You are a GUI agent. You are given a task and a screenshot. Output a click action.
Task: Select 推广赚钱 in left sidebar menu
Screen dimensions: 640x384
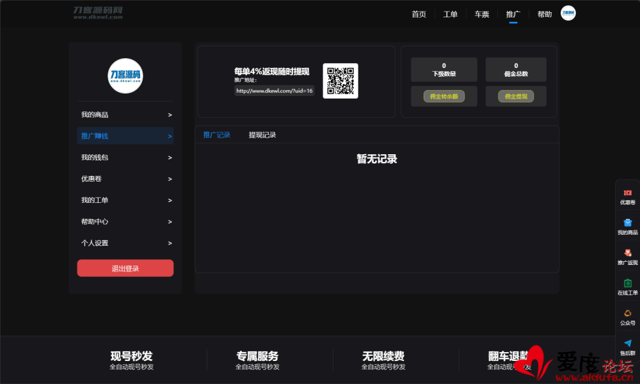pyautogui.click(x=125, y=136)
